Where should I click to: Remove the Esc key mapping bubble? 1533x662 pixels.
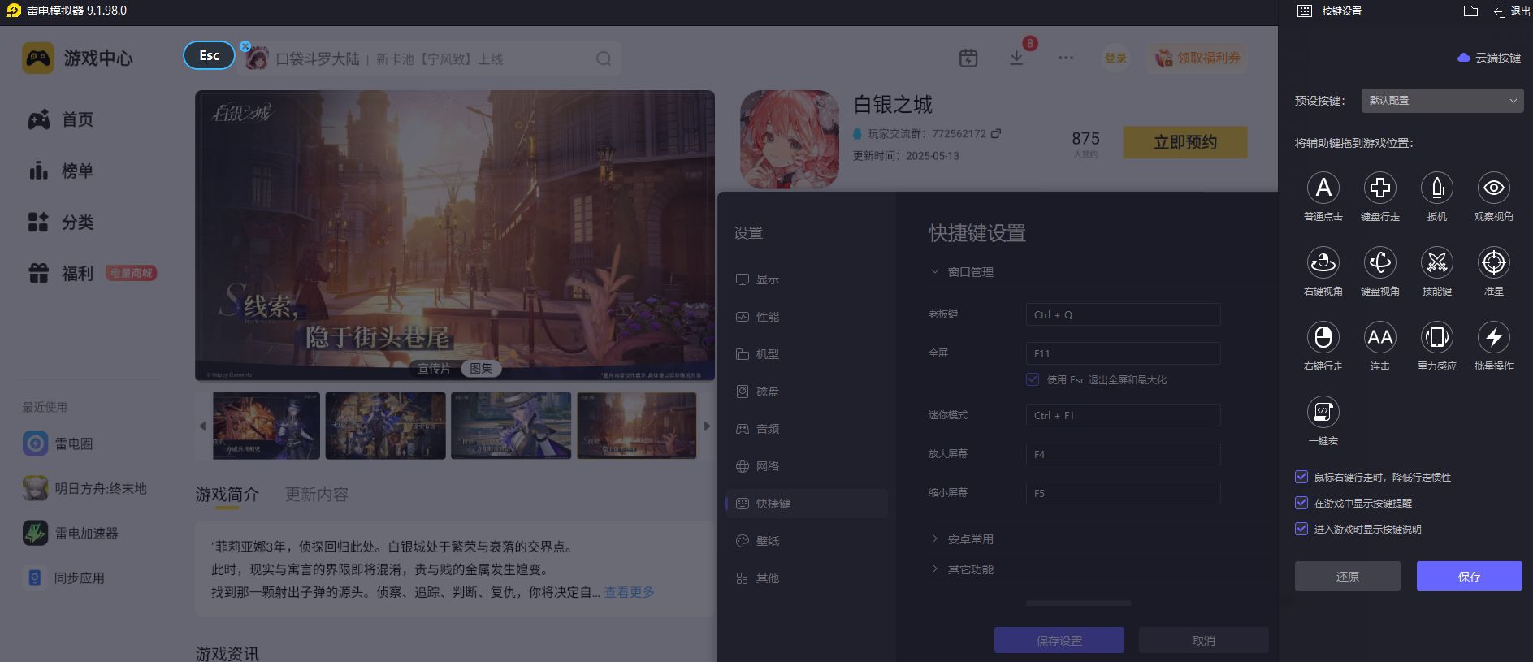tap(245, 46)
